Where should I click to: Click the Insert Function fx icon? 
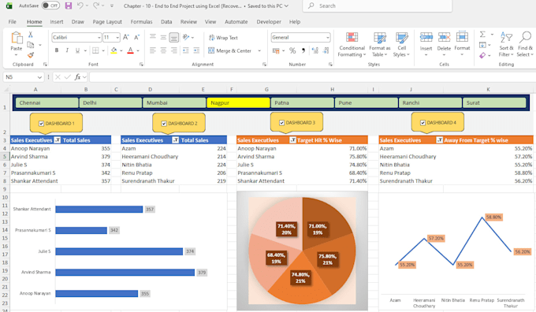(x=77, y=77)
